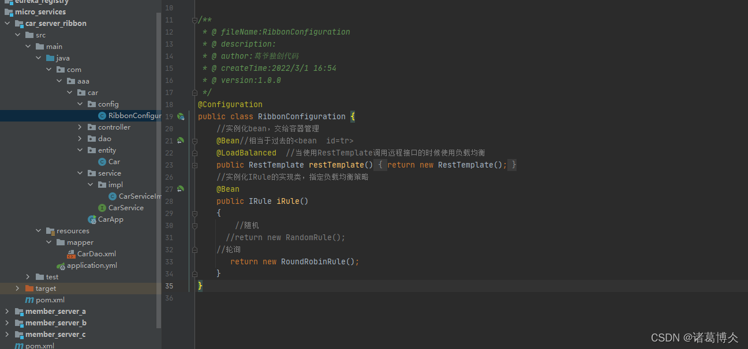Screen dimensions: 748x349
Task: Expand the test folder chevron
Action: point(28,277)
